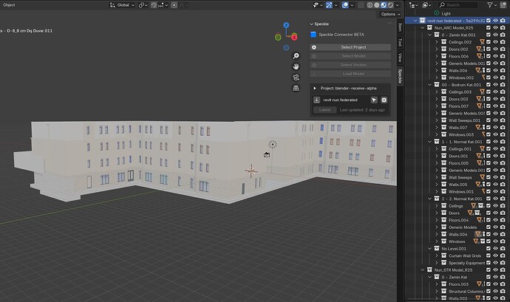Click the pan hand viewport icon
Viewport: 510px width, 302px height.
(296, 66)
